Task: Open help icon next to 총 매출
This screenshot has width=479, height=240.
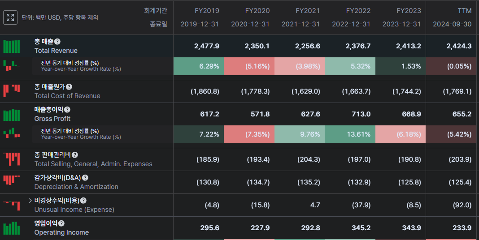Action: pos(57,42)
